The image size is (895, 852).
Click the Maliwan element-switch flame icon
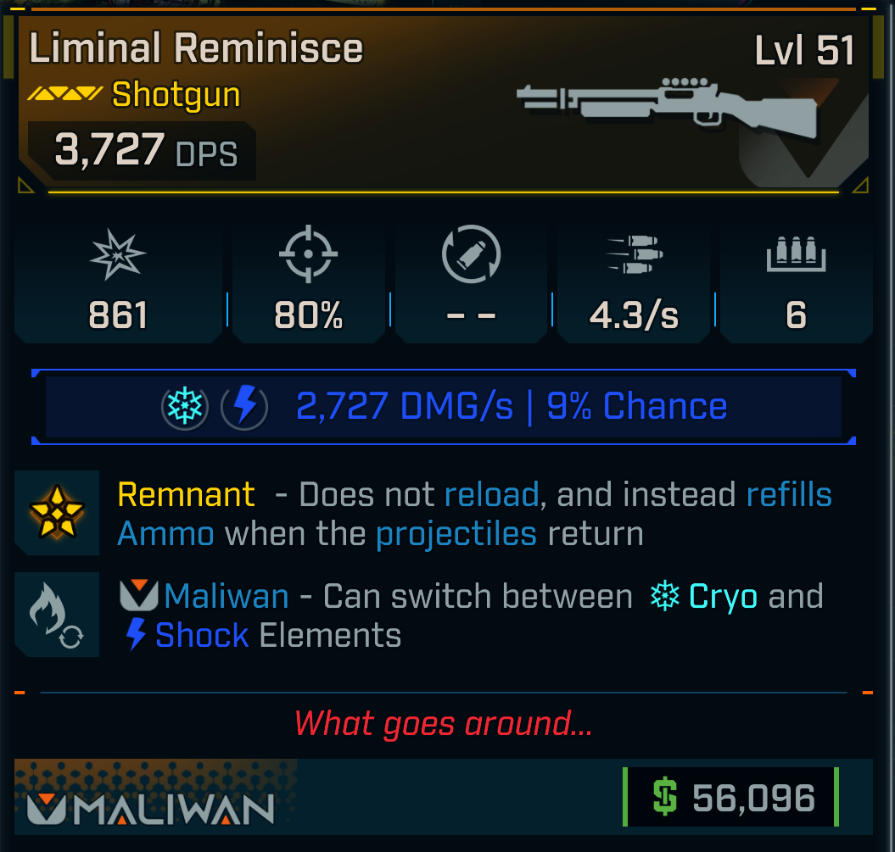pos(58,615)
